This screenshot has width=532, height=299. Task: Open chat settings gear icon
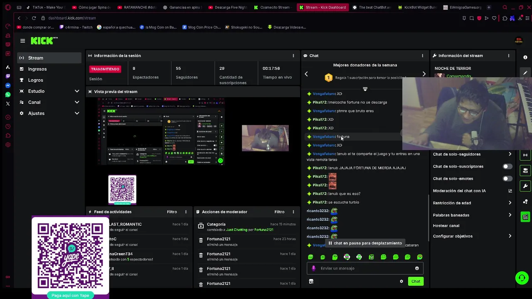click(x=401, y=282)
